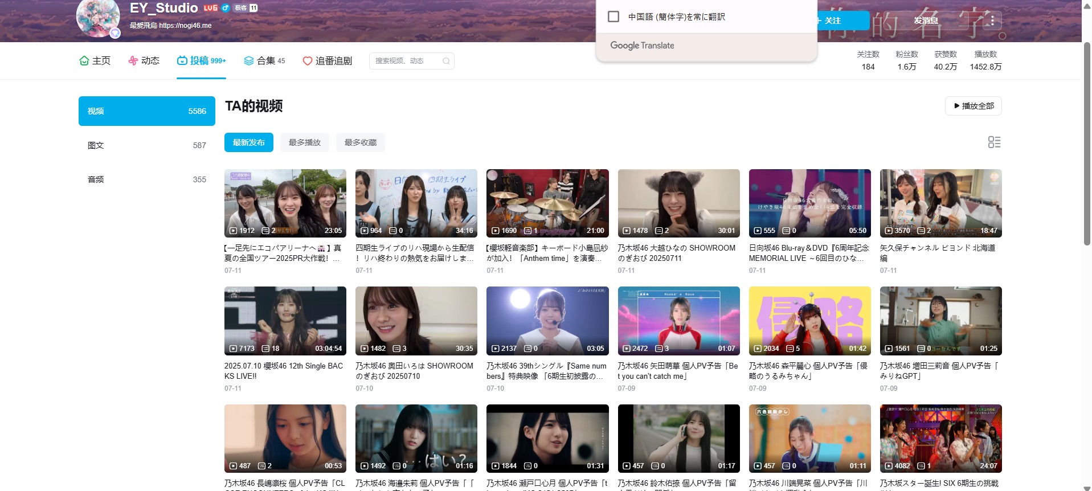Click the small badge on avatar corner
This screenshot has height=491, width=1092.
[115, 33]
